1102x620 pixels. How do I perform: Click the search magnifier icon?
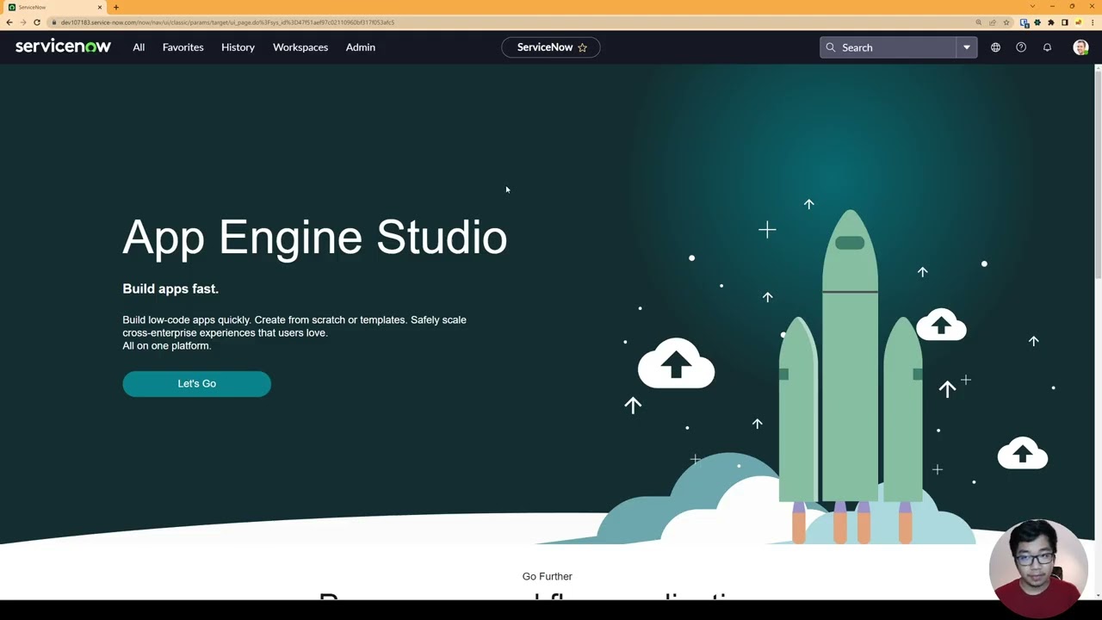(x=831, y=47)
